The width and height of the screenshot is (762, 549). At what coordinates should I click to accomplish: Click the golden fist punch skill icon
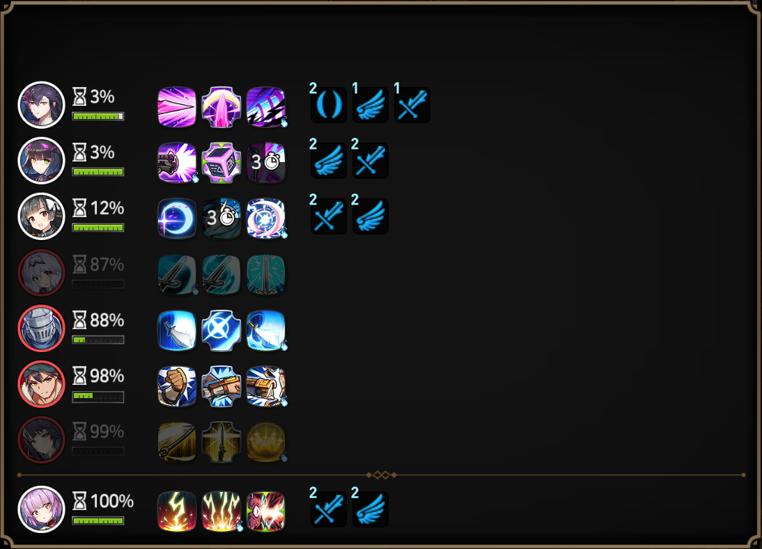pyautogui.click(x=177, y=386)
